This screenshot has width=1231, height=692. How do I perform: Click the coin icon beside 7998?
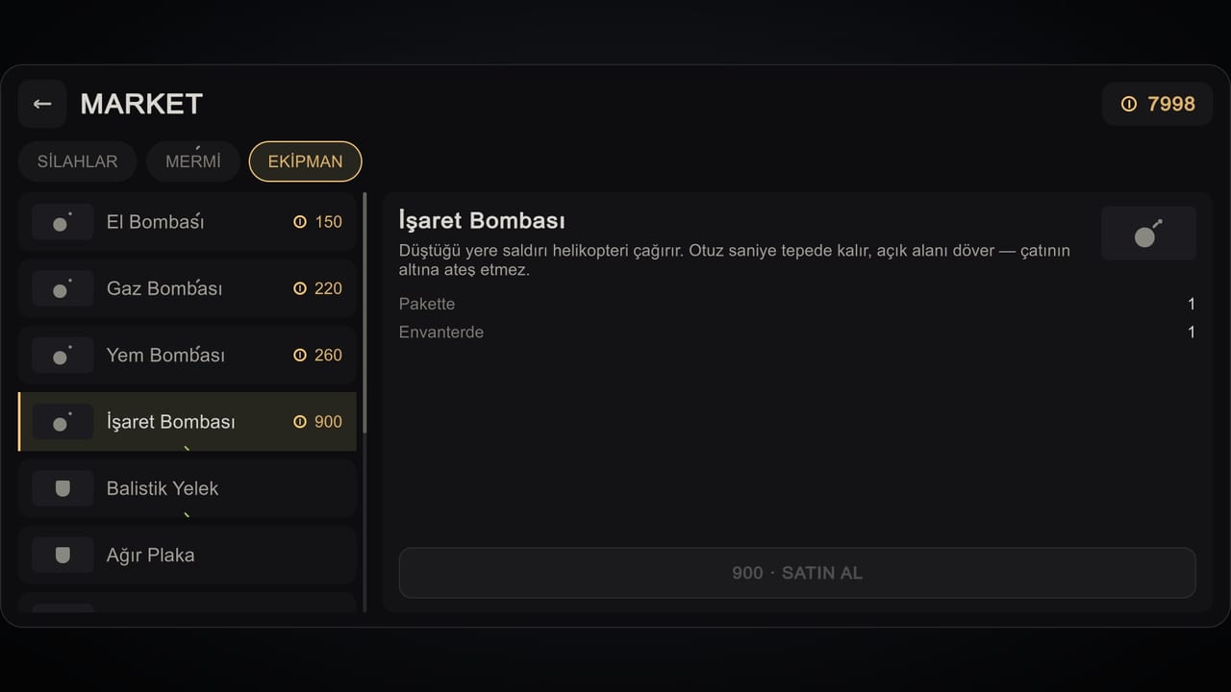1129,104
